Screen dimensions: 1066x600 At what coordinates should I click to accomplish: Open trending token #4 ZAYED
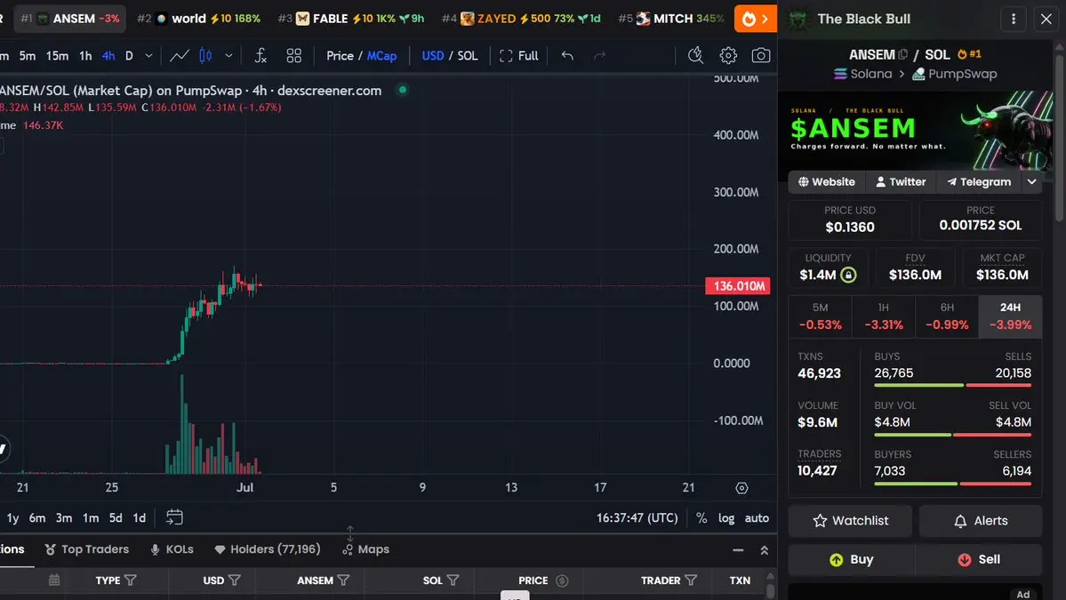(x=521, y=19)
